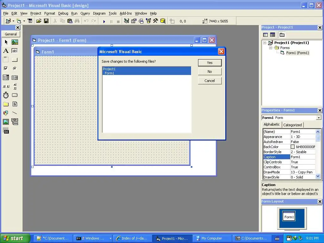Select the DriveListBox control in the toolbox
This screenshot has width=324, height=243.
coord(15,95)
